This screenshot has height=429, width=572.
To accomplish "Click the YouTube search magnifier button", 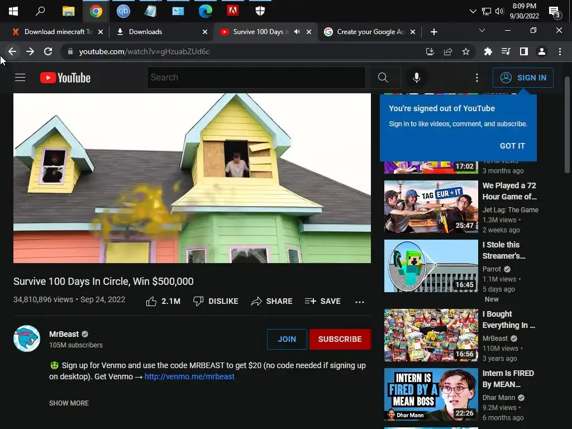I will (x=383, y=77).
